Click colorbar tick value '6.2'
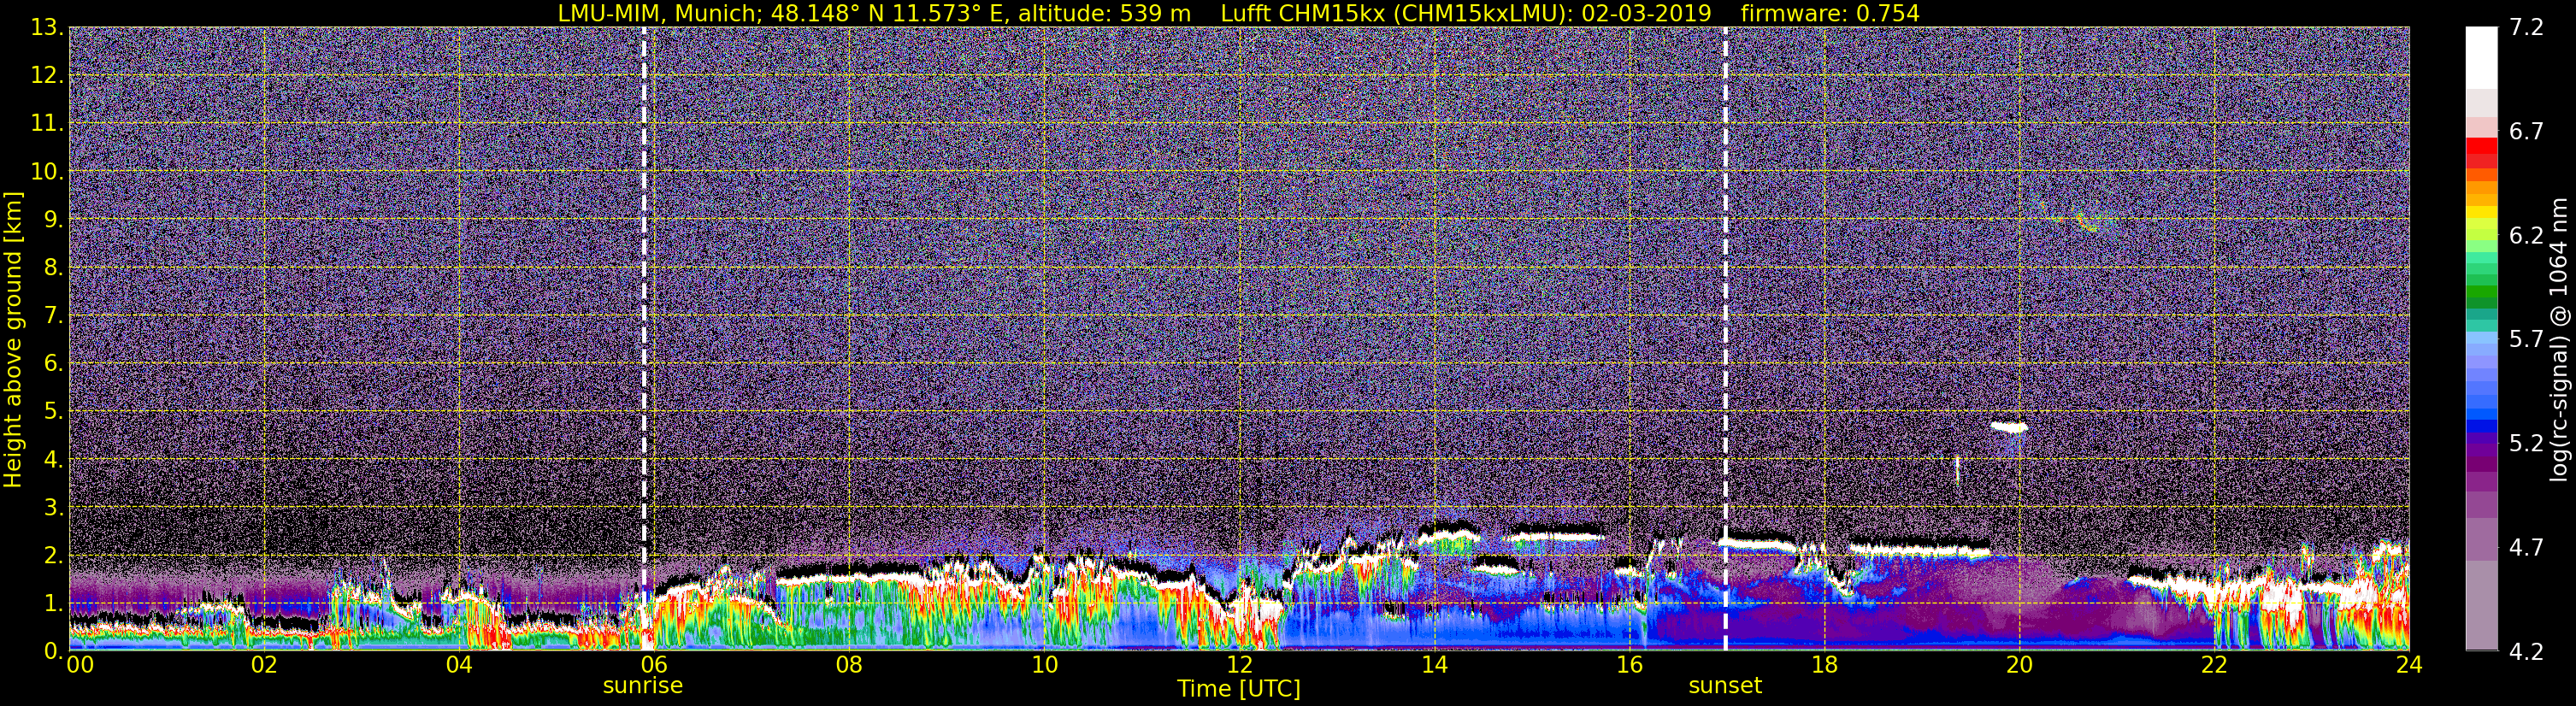The height and width of the screenshot is (706, 2576). click(2526, 236)
